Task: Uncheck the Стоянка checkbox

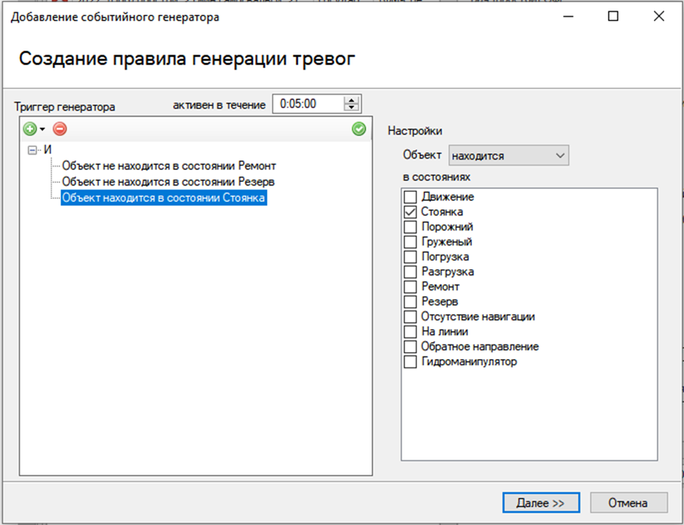Action: pos(411,212)
